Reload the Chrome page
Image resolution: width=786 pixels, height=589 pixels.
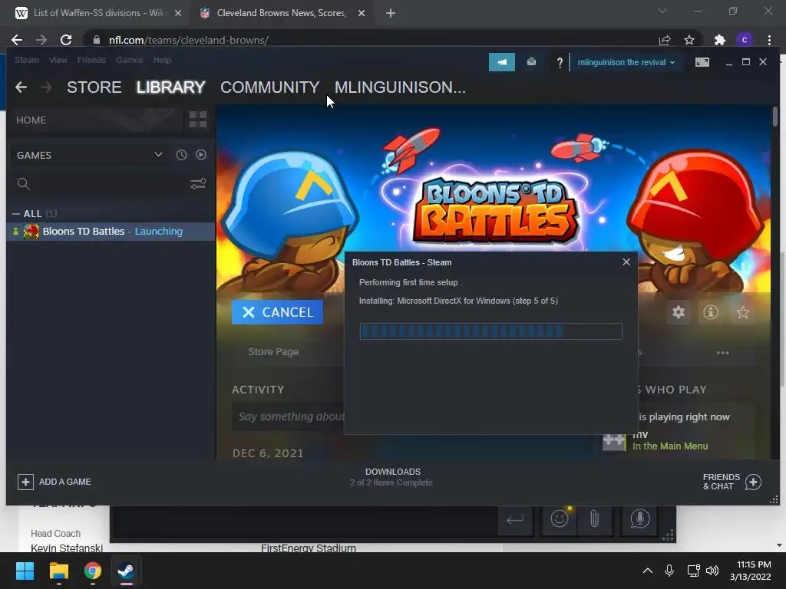pyautogui.click(x=66, y=40)
